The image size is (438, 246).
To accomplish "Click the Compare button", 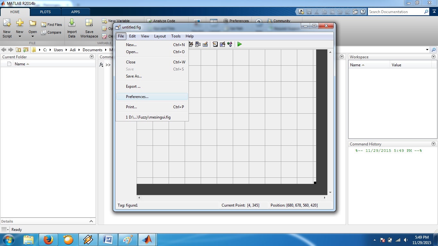I will click(51, 32).
